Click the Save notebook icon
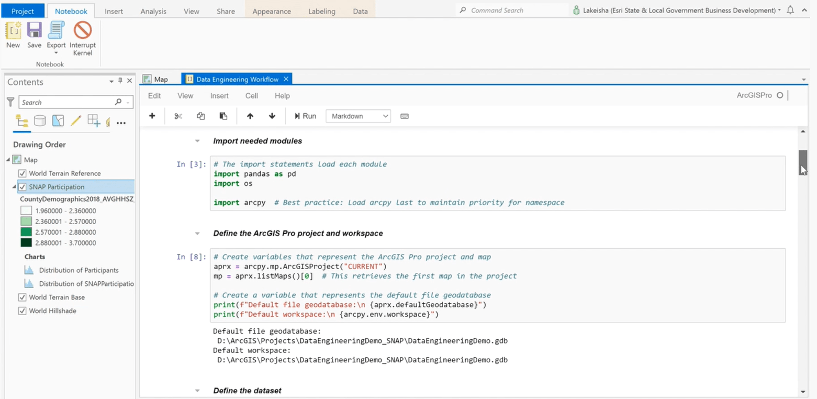The height and width of the screenshot is (399, 817). pyautogui.click(x=33, y=35)
